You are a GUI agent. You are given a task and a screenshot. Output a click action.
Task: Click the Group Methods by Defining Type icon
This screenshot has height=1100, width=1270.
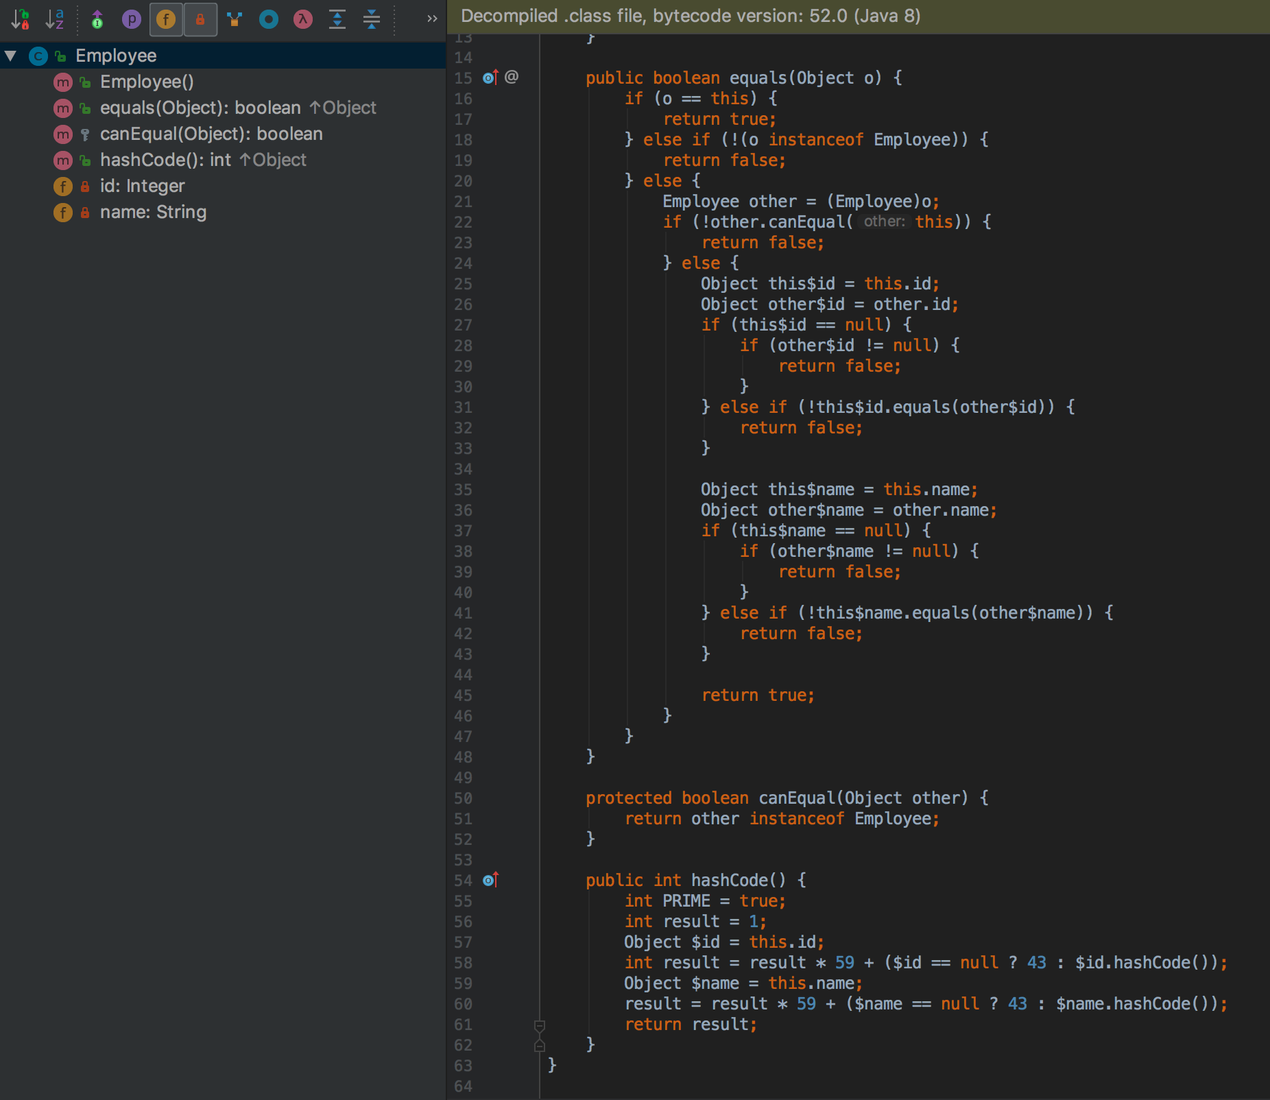click(235, 19)
